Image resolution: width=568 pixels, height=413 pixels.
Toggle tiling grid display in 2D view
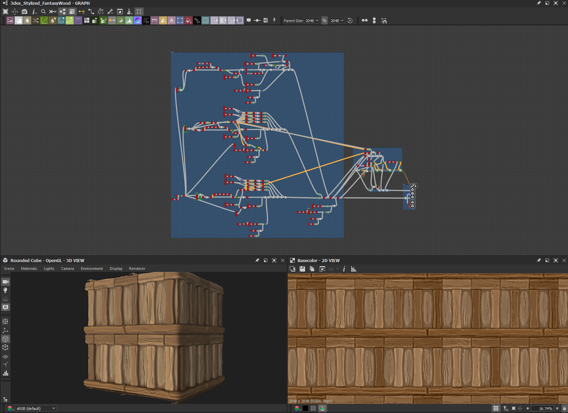point(496,408)
